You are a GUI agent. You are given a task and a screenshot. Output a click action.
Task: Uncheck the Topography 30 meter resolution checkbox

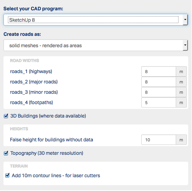[6, 153]
